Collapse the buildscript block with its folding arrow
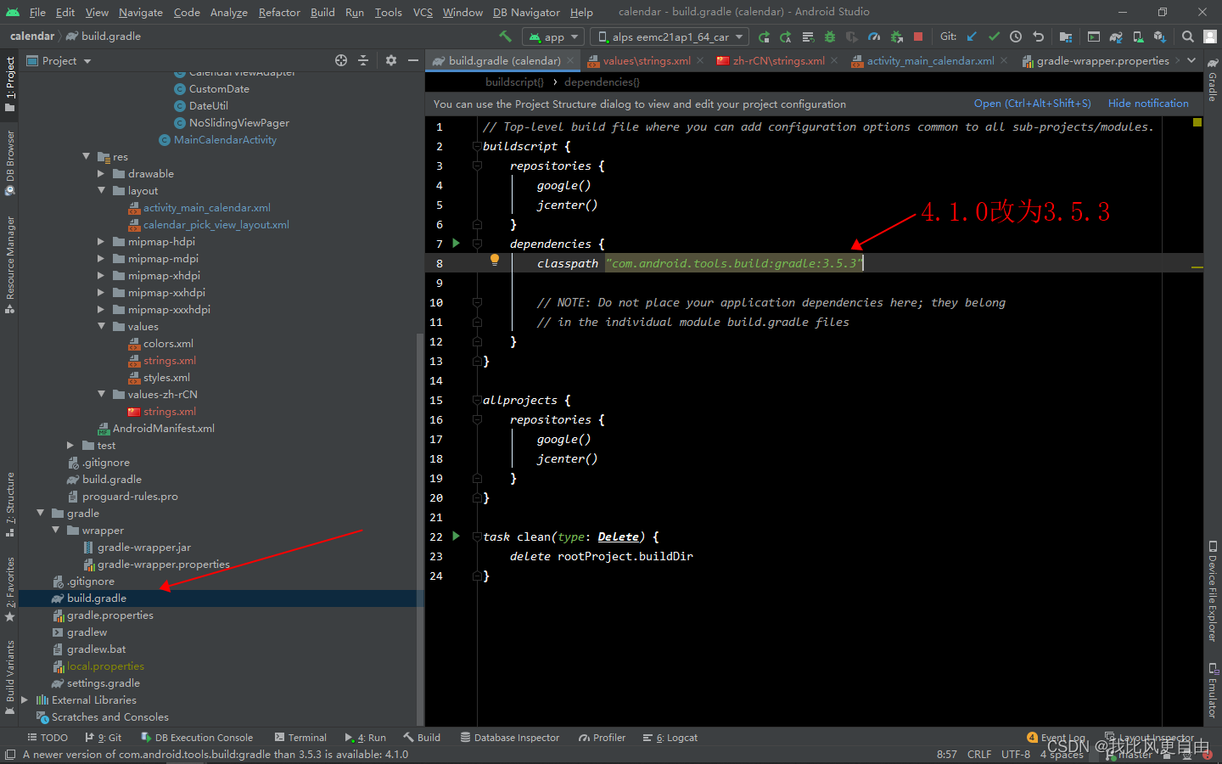Screen dimensions: 1222x764 click(477, 145)
